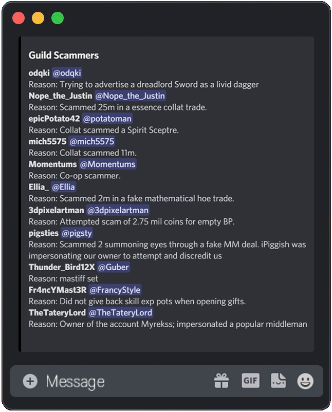332x412 pixels.
Task: Open the @Nope_the_Justin mention
Action: pos(130,96)
